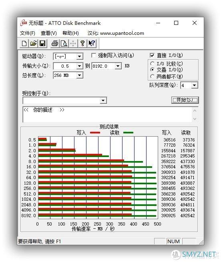Click the New document toolbar icon
This screenshot has height=262, width=221.
pos(24,44)
